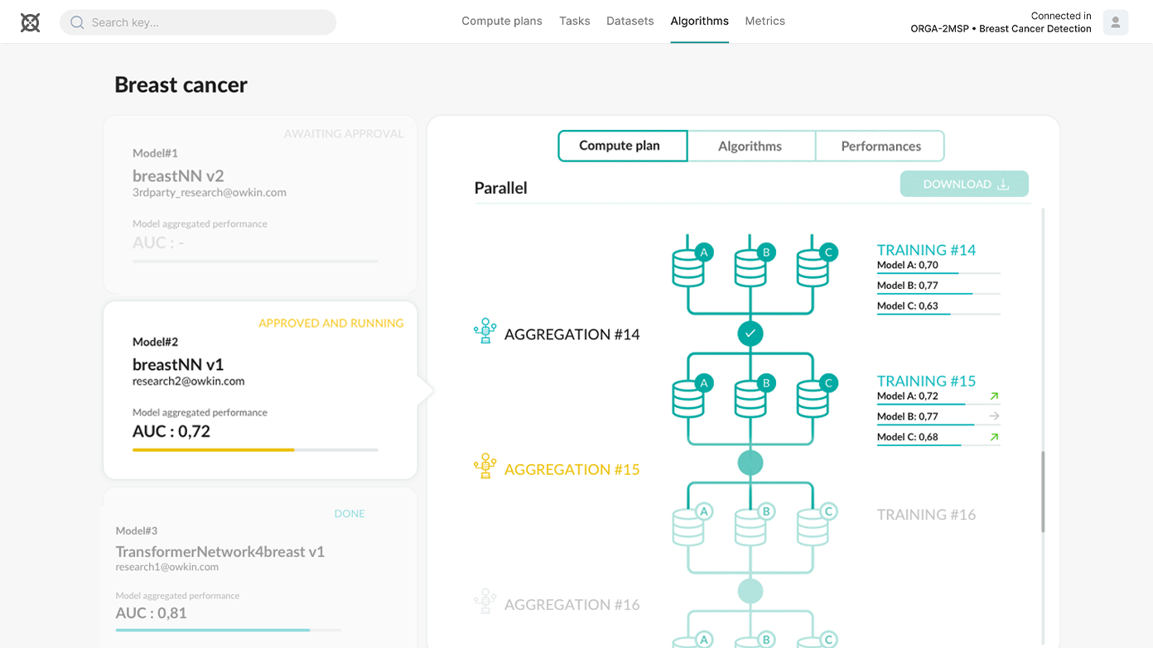The width and height of the screenshot is (1153, 648).
Task: Click the Aggregation #15 circle node
Action: tap(750, 463)
